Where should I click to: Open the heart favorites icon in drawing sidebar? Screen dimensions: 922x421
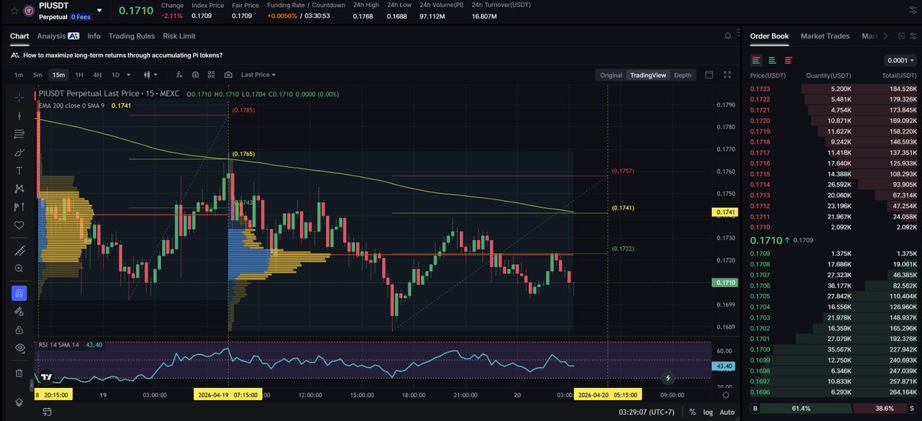tap(18, 225)
